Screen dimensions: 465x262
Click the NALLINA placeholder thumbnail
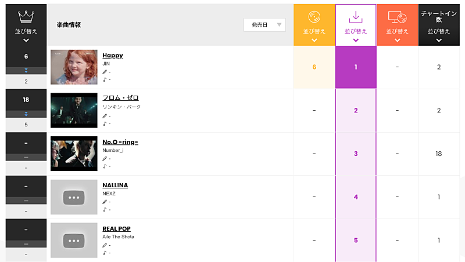[73, 197]
